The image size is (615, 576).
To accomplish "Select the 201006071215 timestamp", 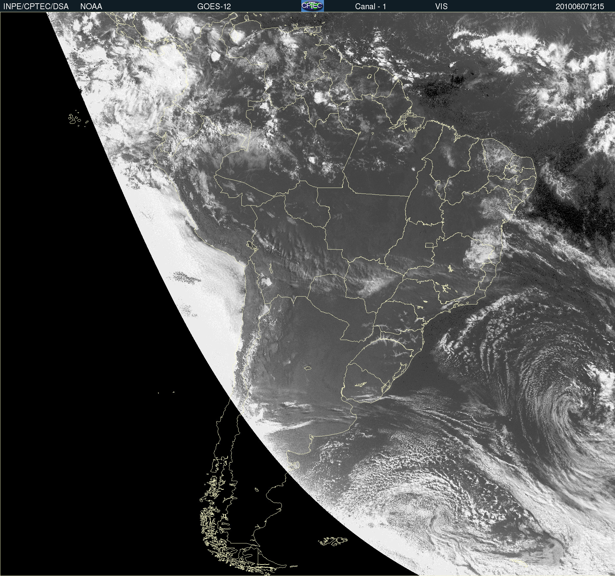I will [x=580, y=7].
